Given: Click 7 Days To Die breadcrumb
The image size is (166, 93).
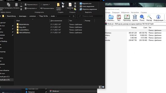Looking at the screenshot, I should [x=43, y=16].
